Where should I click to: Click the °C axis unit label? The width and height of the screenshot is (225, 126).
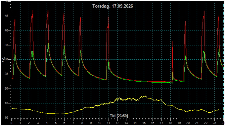(x=4, y=60)
